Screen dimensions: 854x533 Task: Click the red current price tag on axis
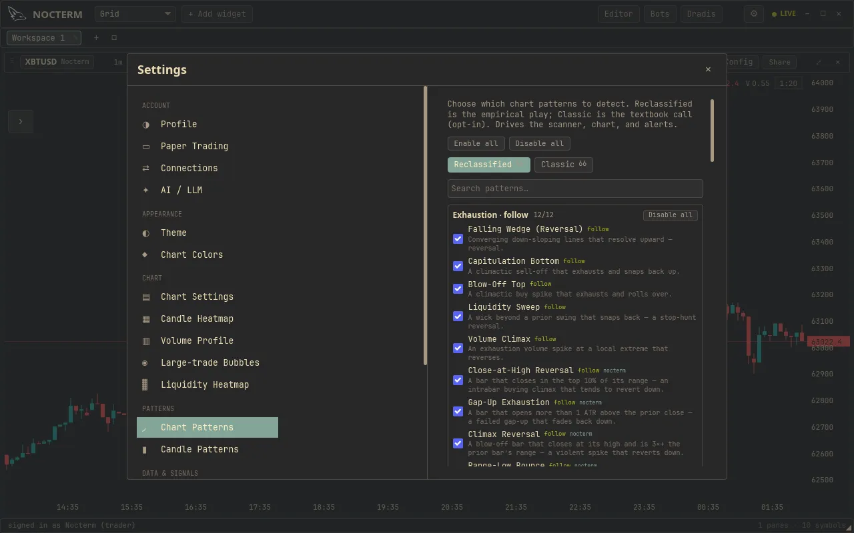[829, 342]
